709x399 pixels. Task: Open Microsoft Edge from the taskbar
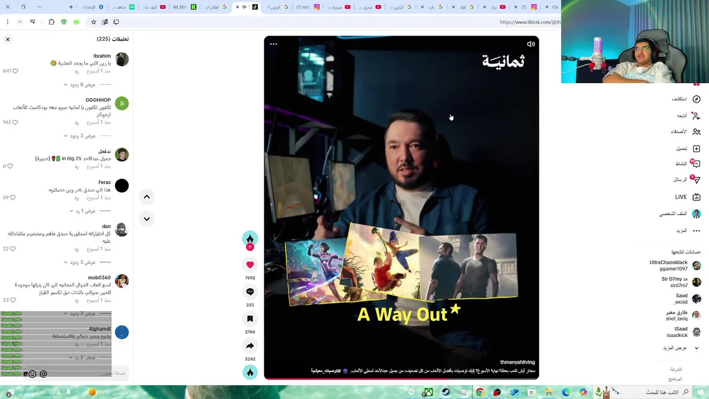pos(566,392)
